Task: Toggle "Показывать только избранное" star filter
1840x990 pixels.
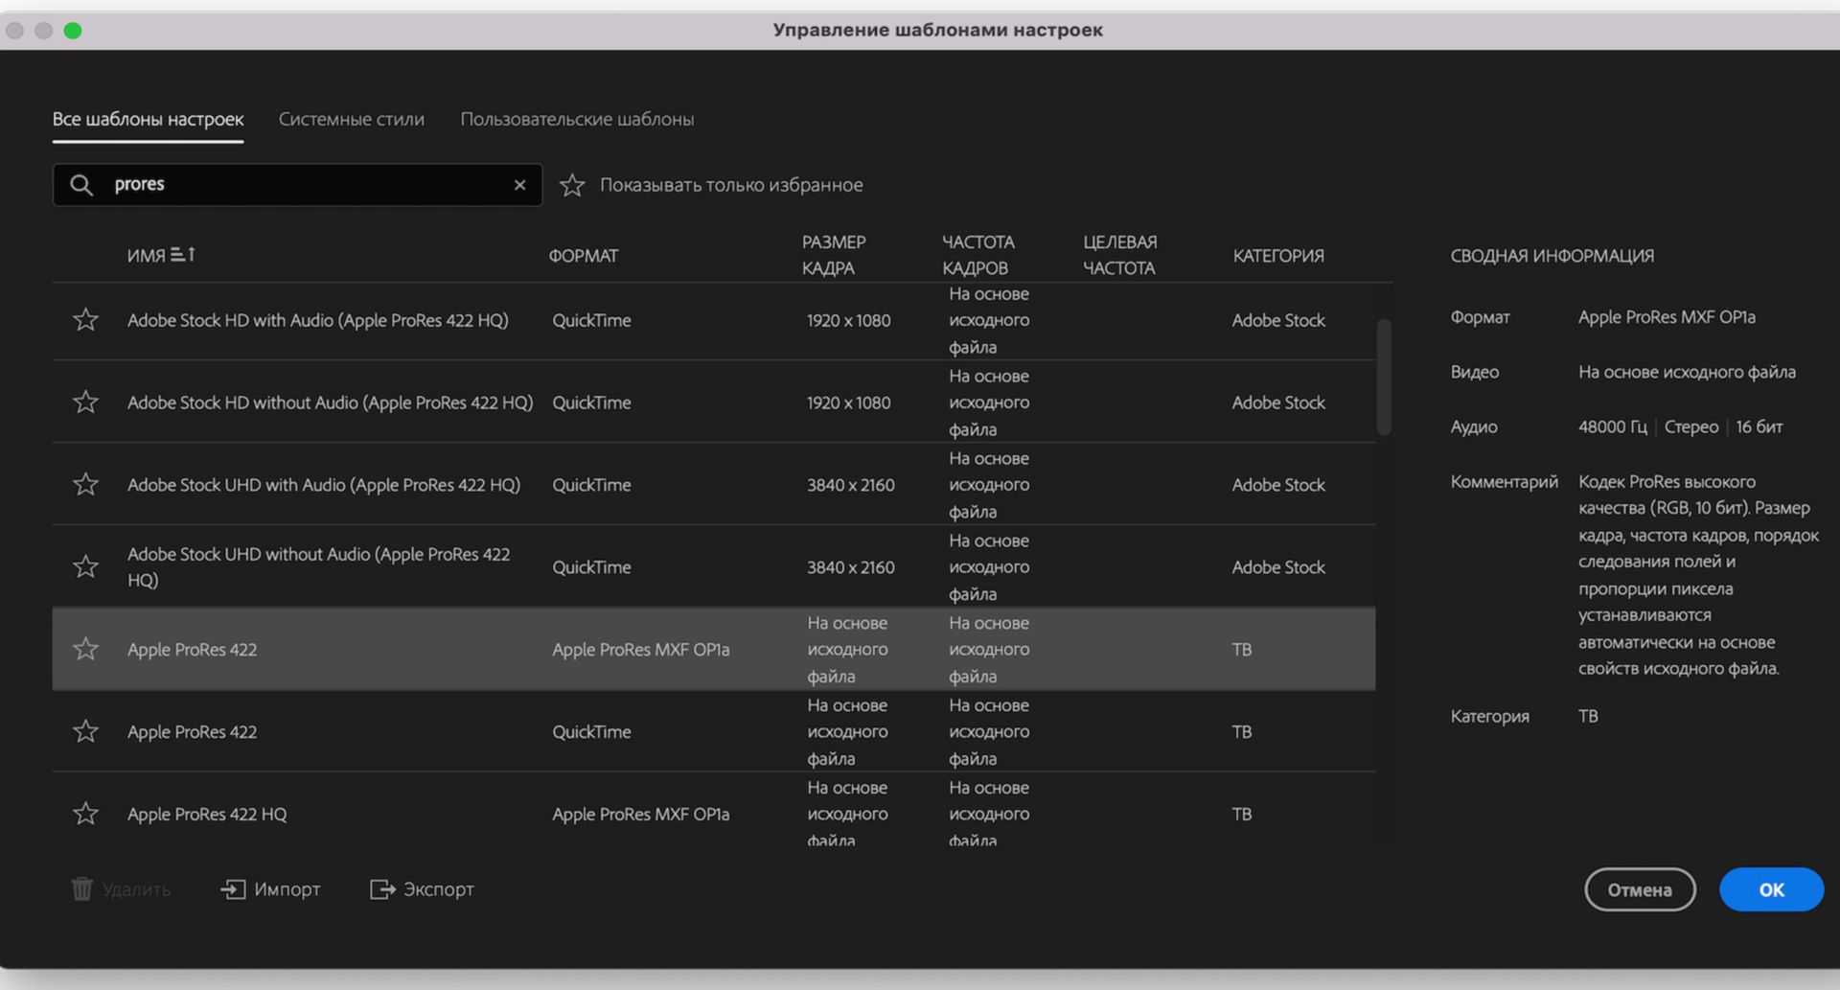Action: pyautogui.click(x=572, y=185)
